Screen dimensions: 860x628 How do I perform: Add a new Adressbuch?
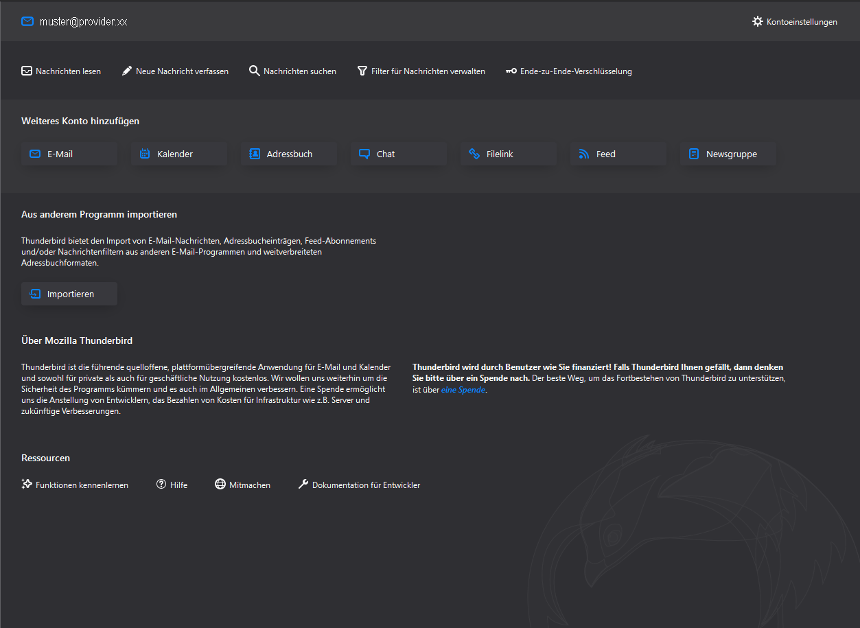tap(289, 154)
